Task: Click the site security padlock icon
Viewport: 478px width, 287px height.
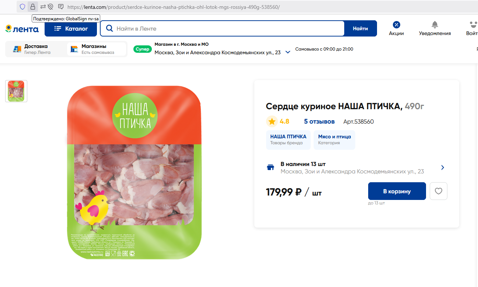Action: 32,7
